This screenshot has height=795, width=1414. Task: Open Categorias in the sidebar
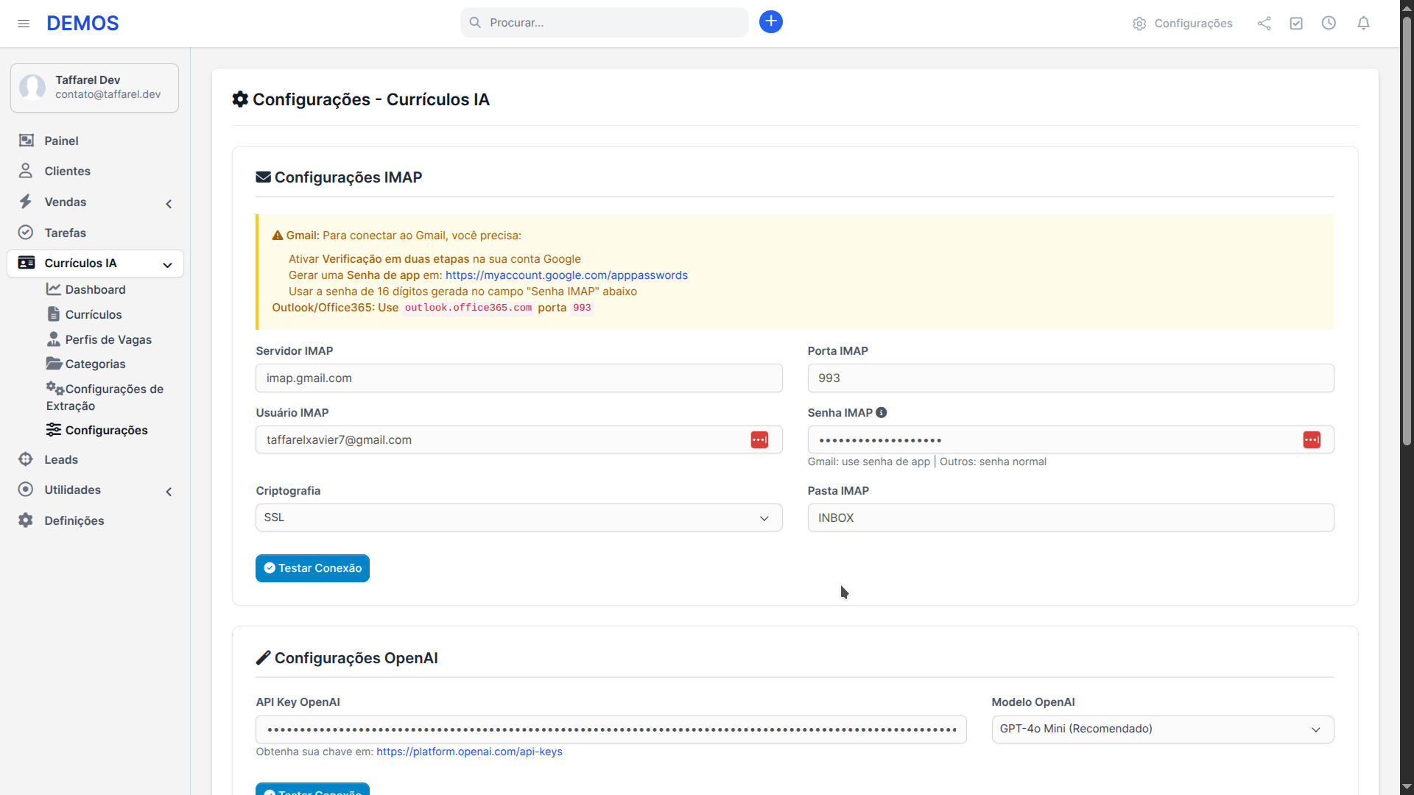click(94, 364)
